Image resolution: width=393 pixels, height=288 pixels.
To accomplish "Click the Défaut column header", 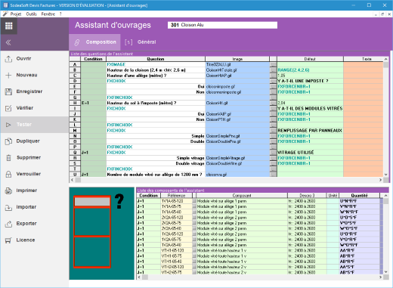I will point(310,59).
